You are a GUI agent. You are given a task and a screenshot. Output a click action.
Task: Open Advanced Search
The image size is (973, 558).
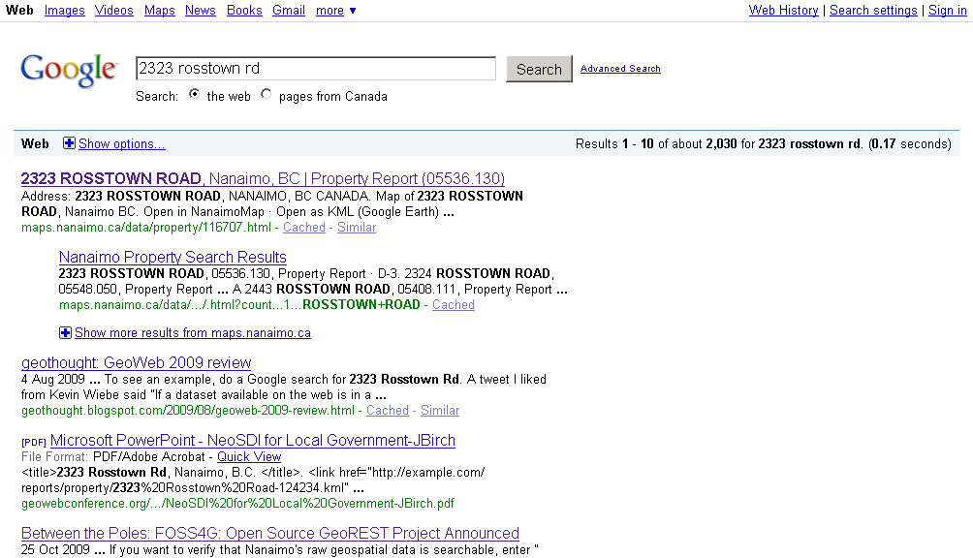click(620, 69)
